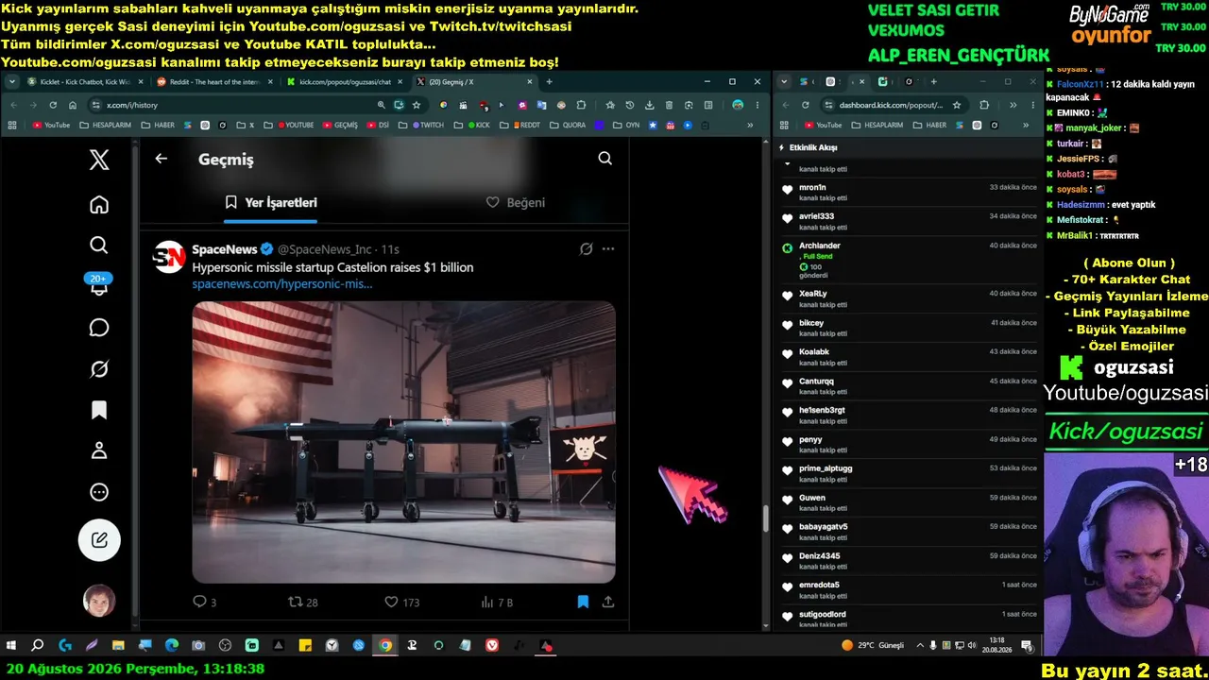The width and height of the screenshot is (1209, 680).
Task: Open the YouTube bookmark in X window
Action: click(51, 125)
